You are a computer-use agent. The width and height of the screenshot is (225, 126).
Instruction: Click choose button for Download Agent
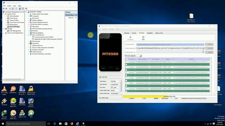pyautogui.click(x=210, y=44)
